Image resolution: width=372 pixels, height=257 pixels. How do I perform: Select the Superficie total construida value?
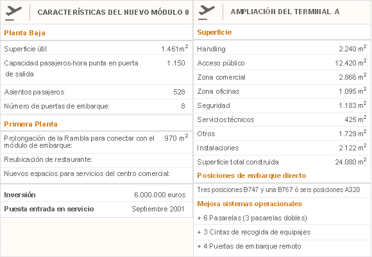click(351, 162)
